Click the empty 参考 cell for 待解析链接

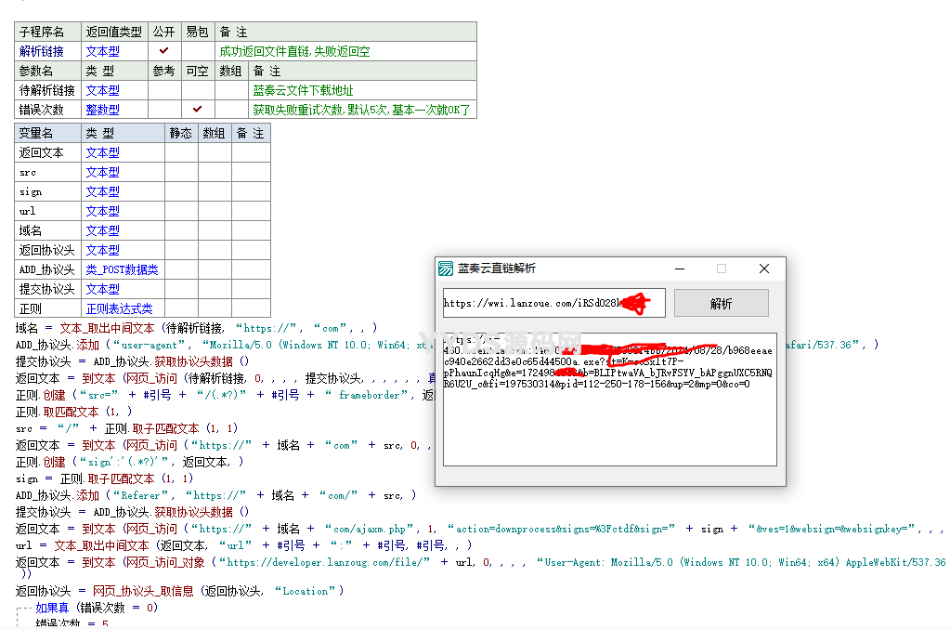tap(164, 90)
